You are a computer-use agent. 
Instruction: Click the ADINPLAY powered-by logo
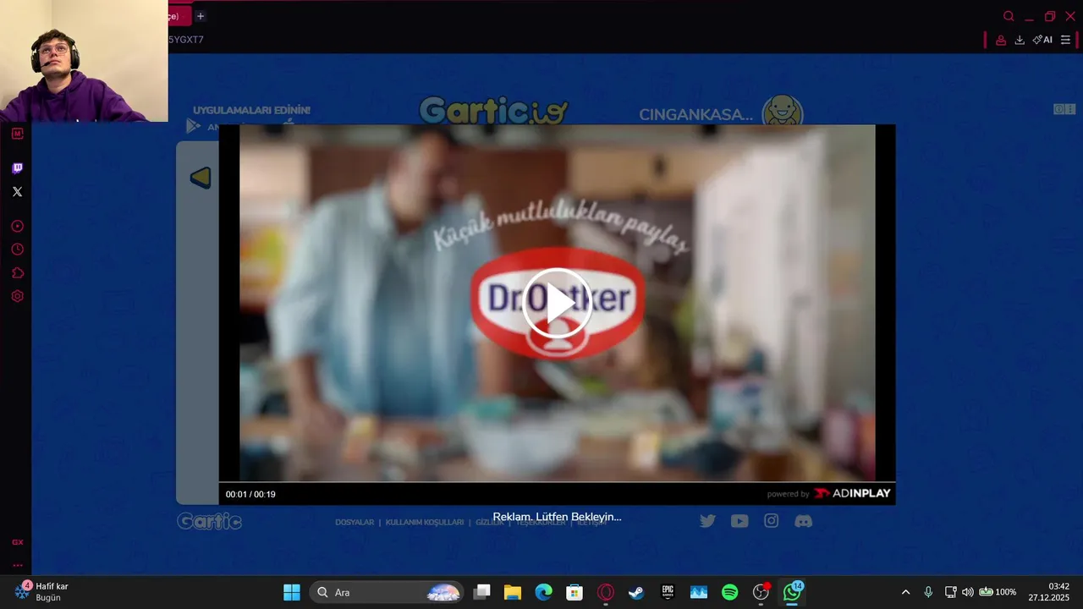(852, 493)
